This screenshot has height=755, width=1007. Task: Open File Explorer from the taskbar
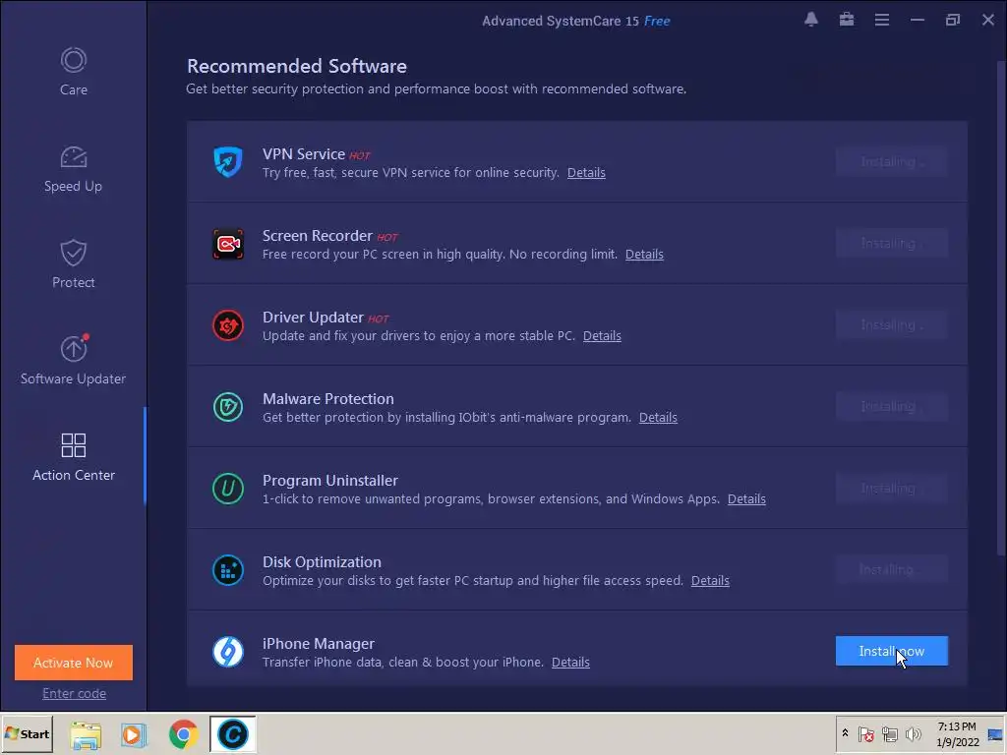pyautogui.click(x=87, y=735)
